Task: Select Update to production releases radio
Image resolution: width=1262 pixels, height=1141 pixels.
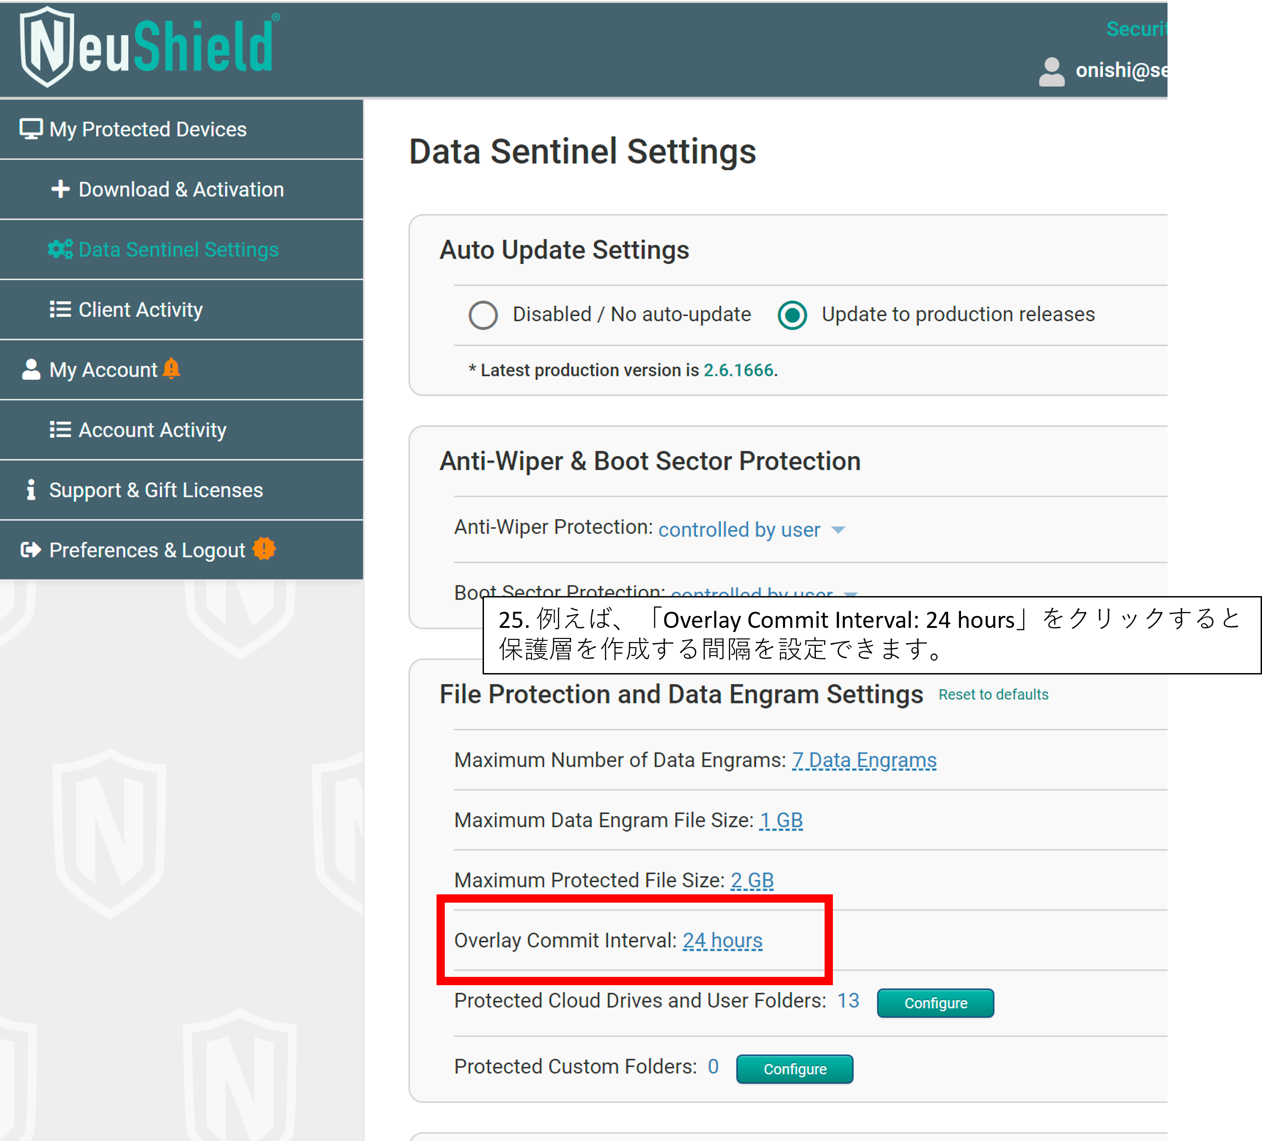Action: (792, 315)
